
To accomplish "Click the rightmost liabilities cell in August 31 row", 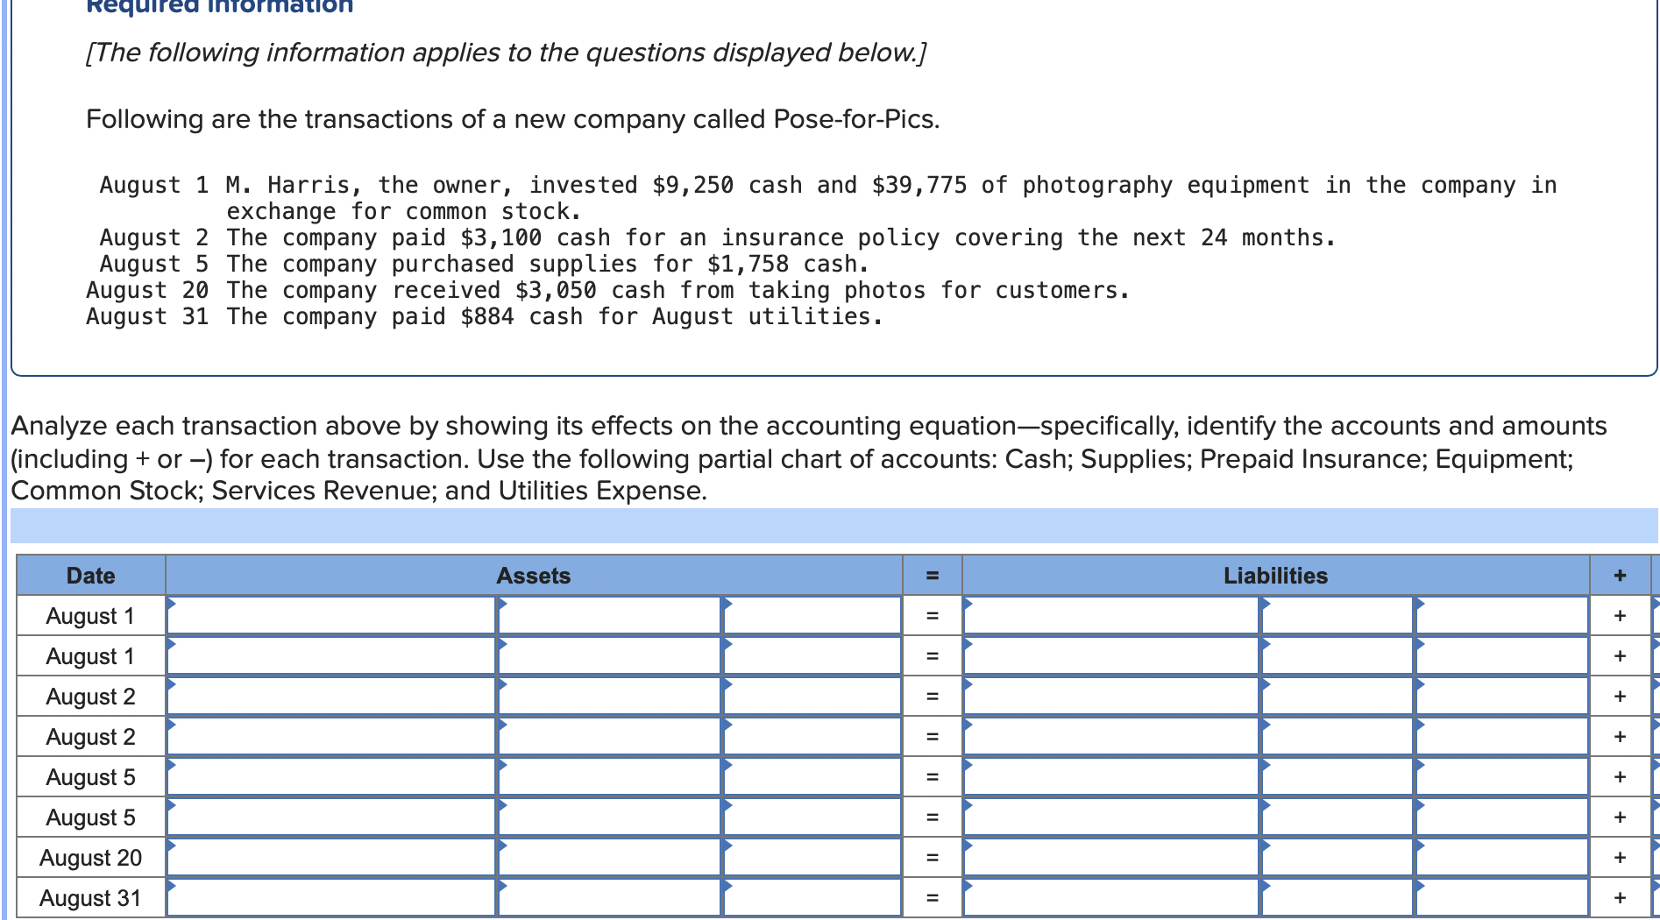I will point(1501,897).
